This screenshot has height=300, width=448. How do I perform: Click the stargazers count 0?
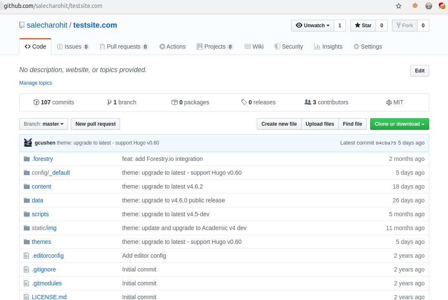pyautogui.click(x=382, y=26)
